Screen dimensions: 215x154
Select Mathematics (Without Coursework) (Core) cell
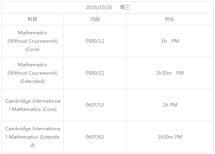pyautogui.click(x=32, y=41)
